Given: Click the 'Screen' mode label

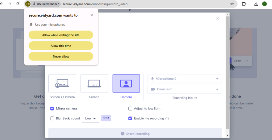Looking at the screenshot, I should (x=94, y=97).
